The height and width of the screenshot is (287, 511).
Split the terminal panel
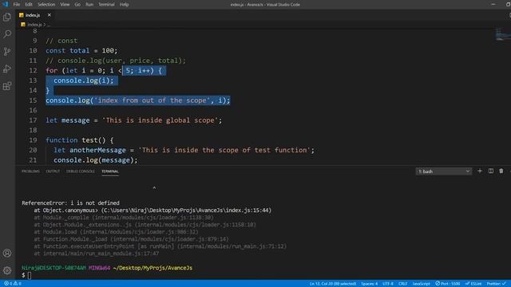[490, 171]
